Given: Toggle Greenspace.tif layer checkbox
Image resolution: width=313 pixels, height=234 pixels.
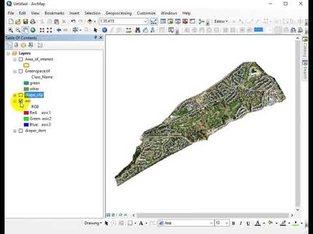Looking at the screenshot, I should pos(21,71).
